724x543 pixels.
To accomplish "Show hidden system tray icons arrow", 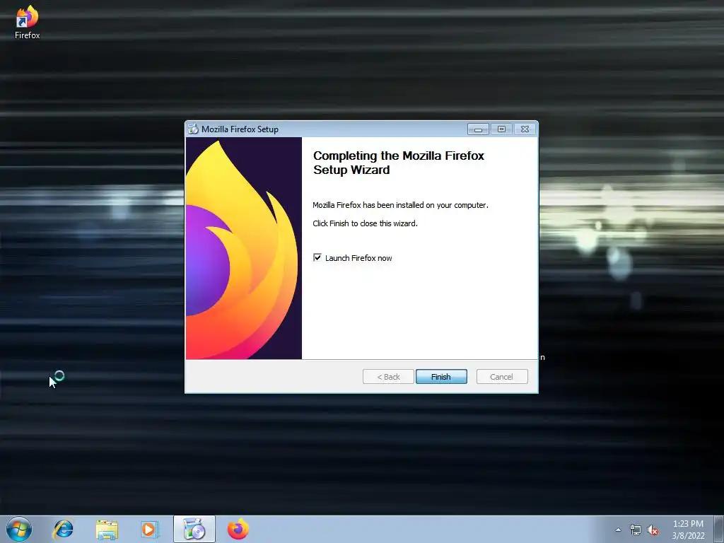I will click(618, 530).
